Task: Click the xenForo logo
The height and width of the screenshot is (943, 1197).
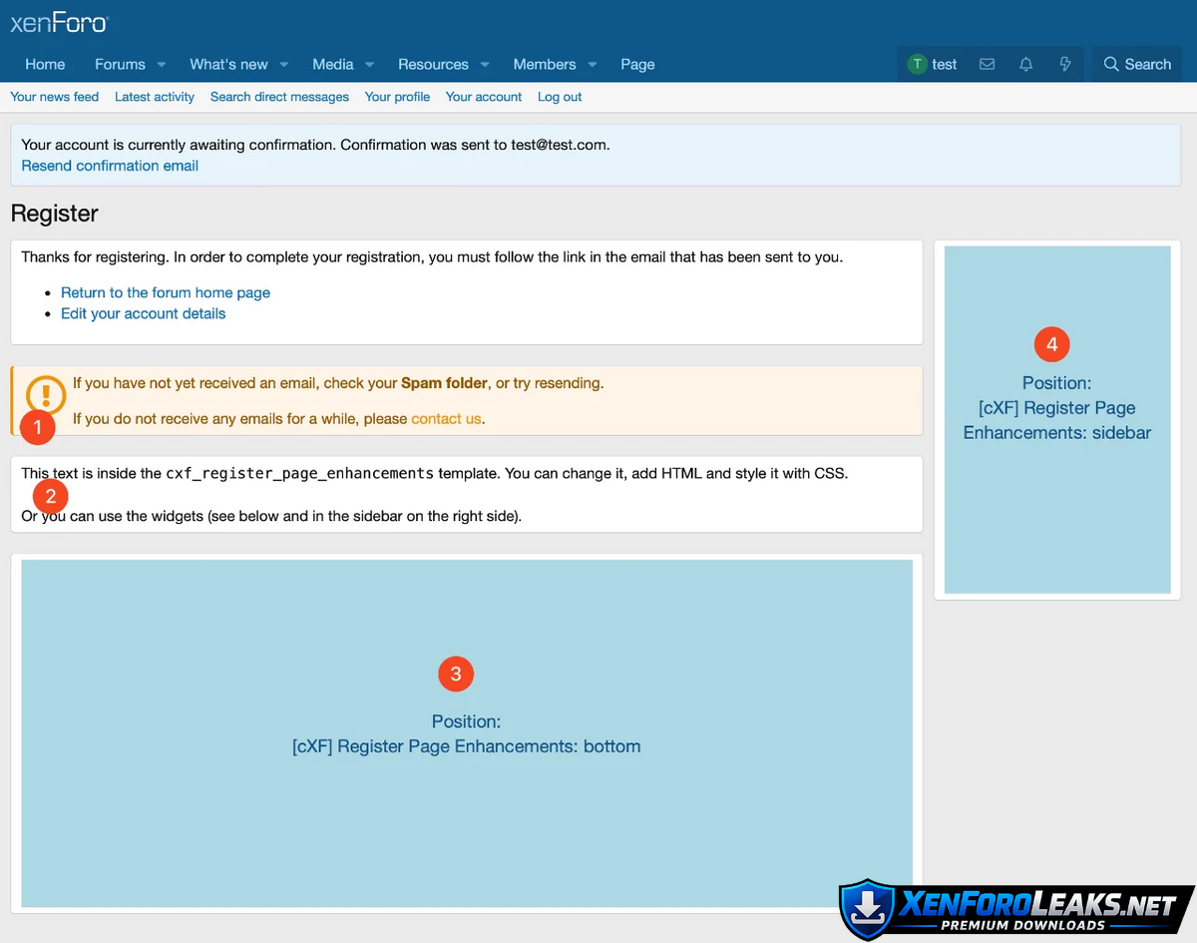Action: (x=59, y=23)
